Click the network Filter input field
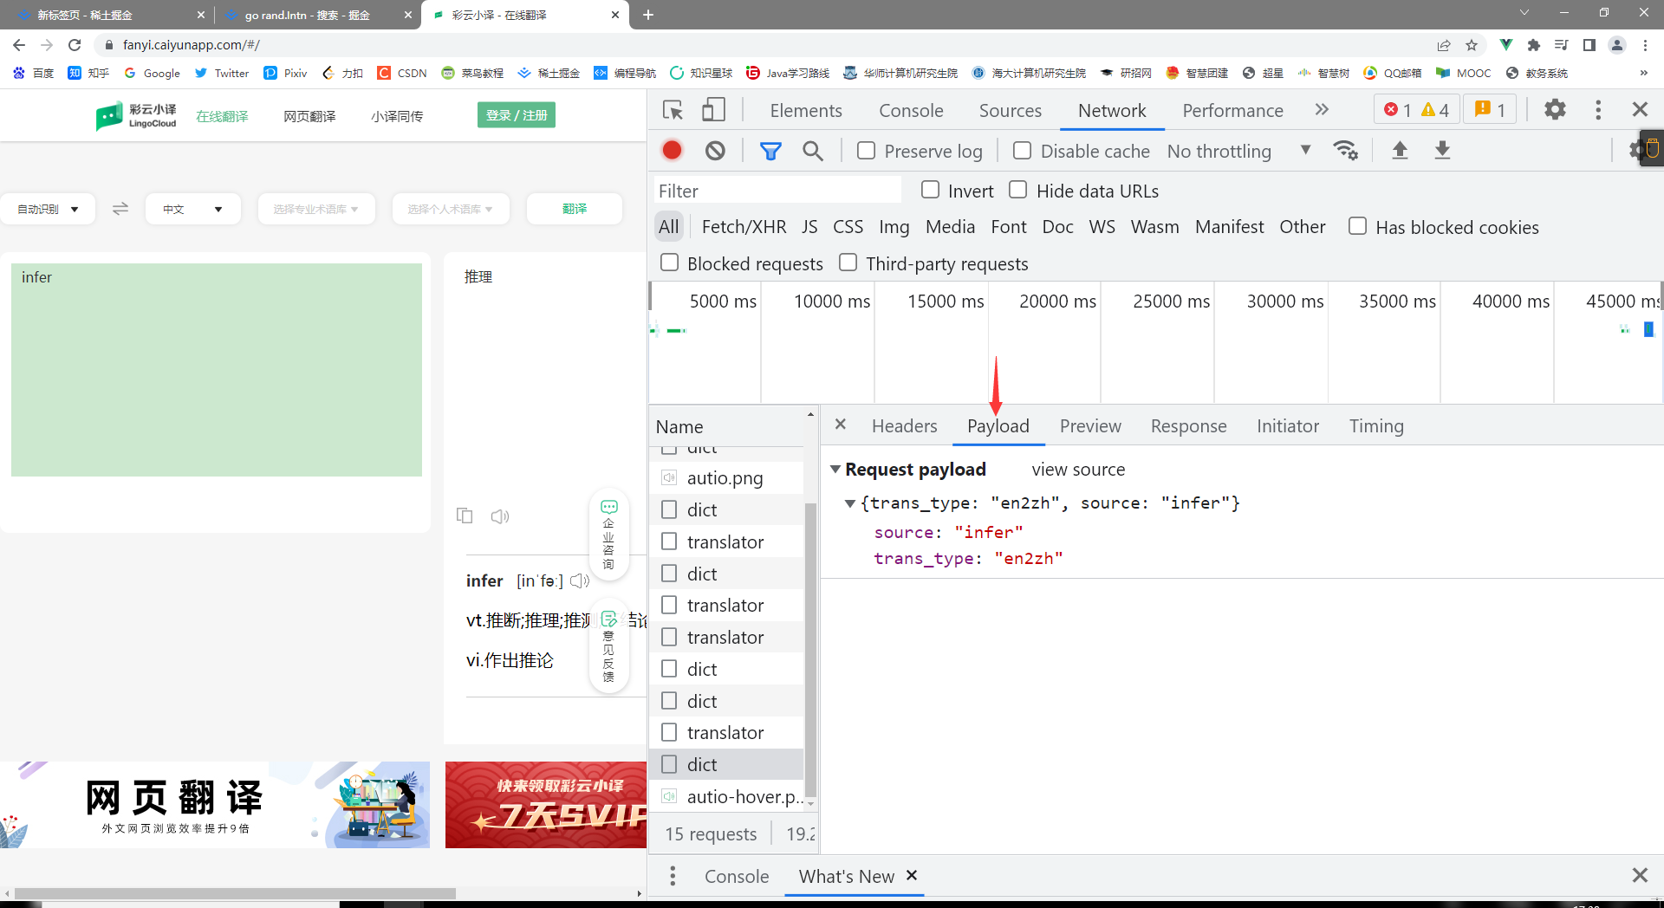 coord(777,191)
